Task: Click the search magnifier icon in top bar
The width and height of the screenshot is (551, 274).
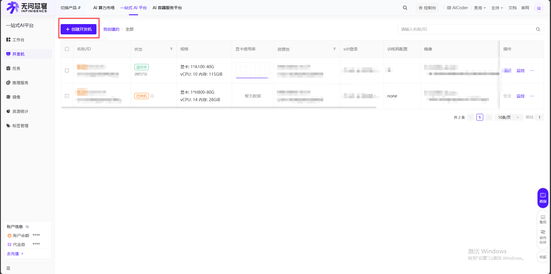Action: (x=405, y=8)
